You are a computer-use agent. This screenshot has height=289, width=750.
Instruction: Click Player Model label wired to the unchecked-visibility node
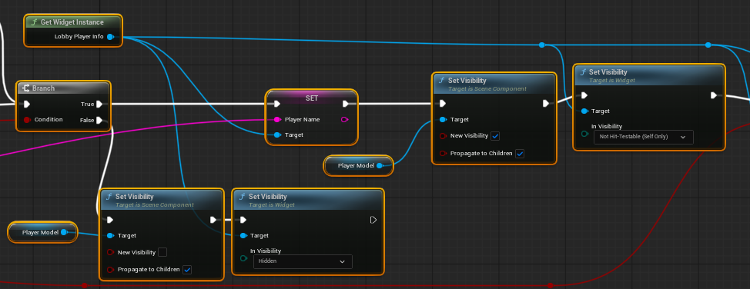(x=40, y=232)
